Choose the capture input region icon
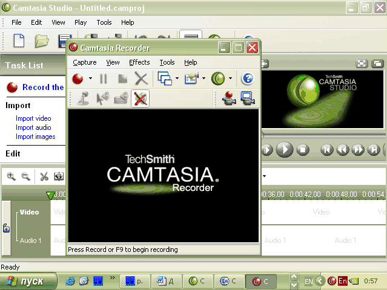387x290 pixels. coord(165,79)
